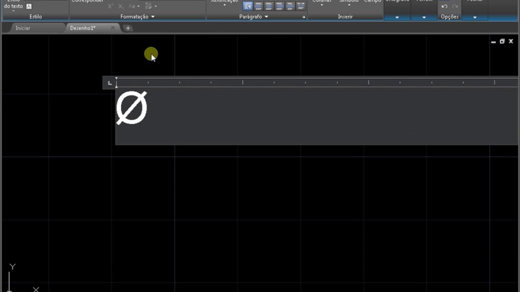Select default paragraph alignment icon
This screenshot has height=292, width=520.
point(247,6)
